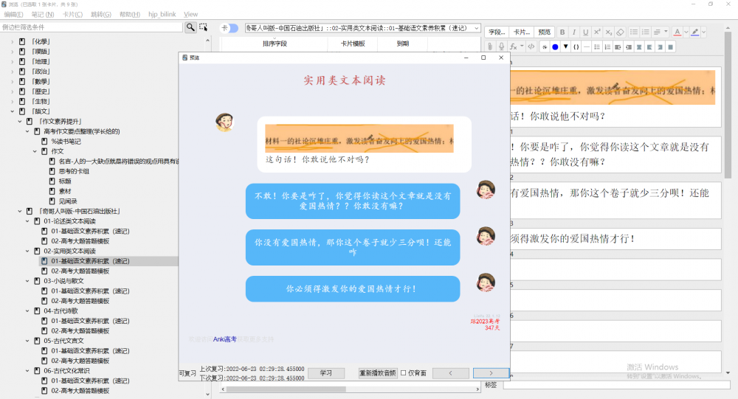The image size is (738, 399).
Task: Click the fx equations icon
Action: pos(514,46)
